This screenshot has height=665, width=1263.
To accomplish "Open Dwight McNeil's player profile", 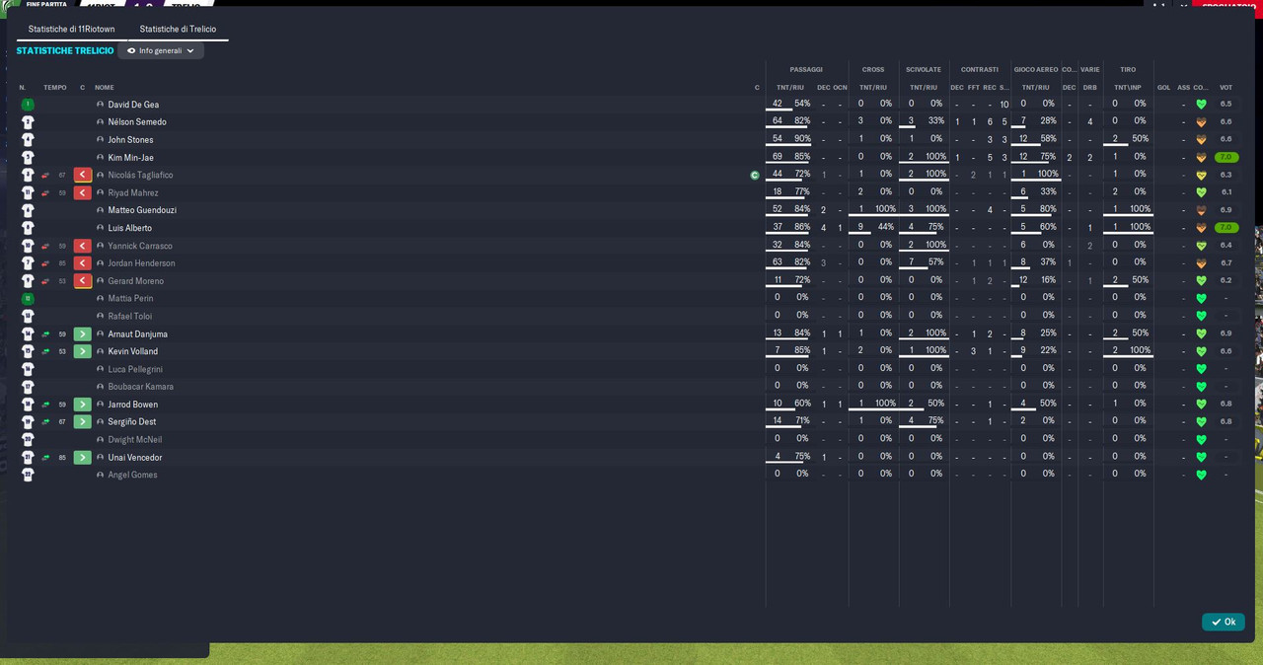I will point(135,440).
